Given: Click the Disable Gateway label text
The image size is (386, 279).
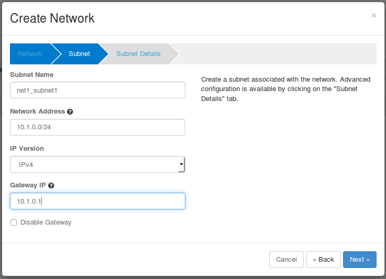Looking at the screenshot, I should 46,222.
